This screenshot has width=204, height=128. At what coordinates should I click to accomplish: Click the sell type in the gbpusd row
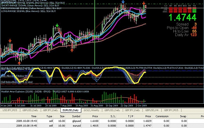point(51,121)
